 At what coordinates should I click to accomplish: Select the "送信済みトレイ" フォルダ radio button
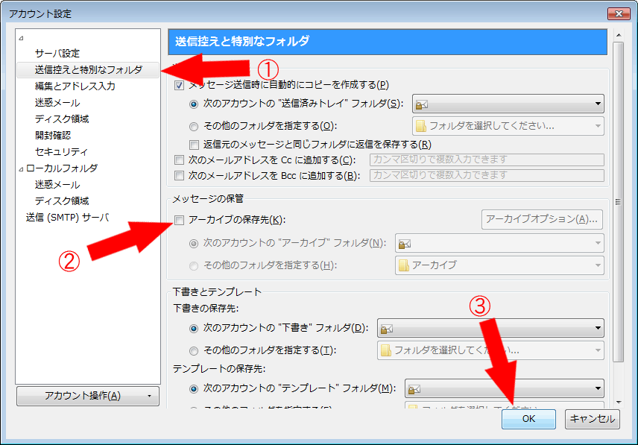194,104
